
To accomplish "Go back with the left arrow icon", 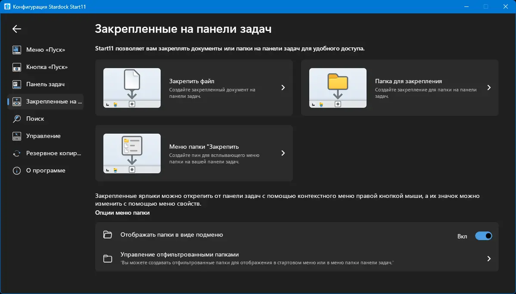I will point(17,29).
